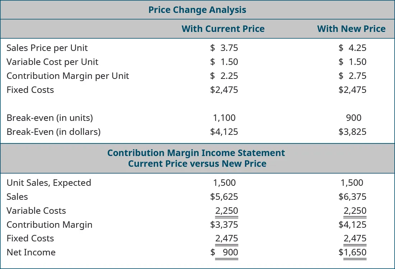Select the $4.25 new sales price value

[352, 48]
